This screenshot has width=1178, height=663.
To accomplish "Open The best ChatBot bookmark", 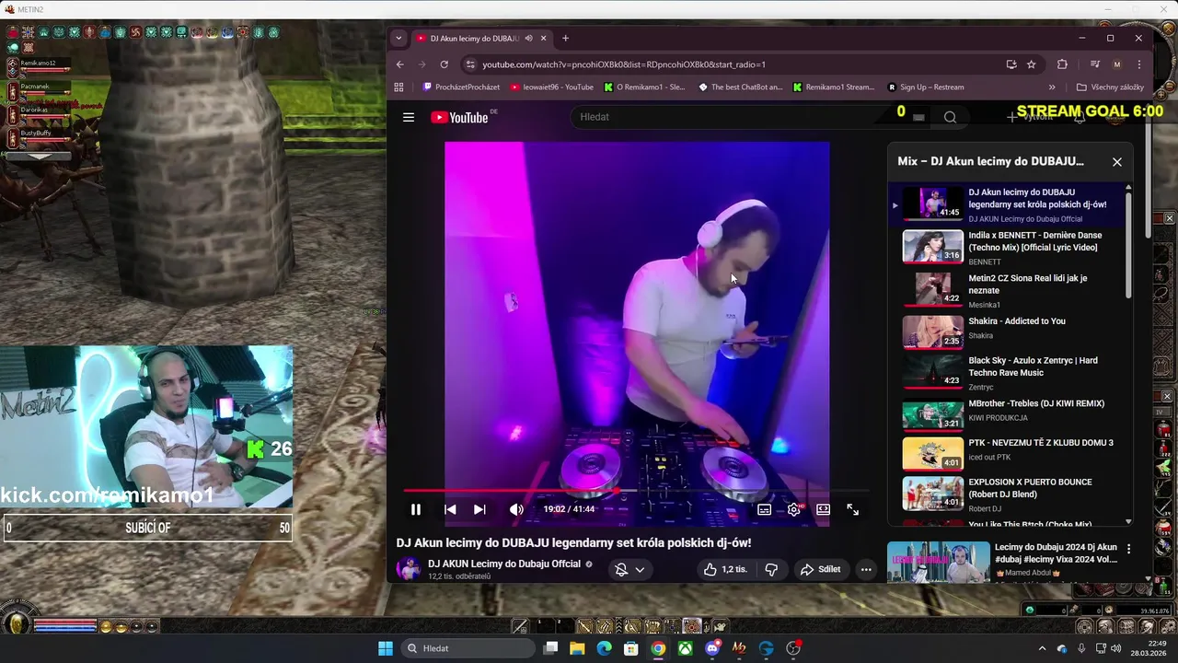I will tap(741, 87).
